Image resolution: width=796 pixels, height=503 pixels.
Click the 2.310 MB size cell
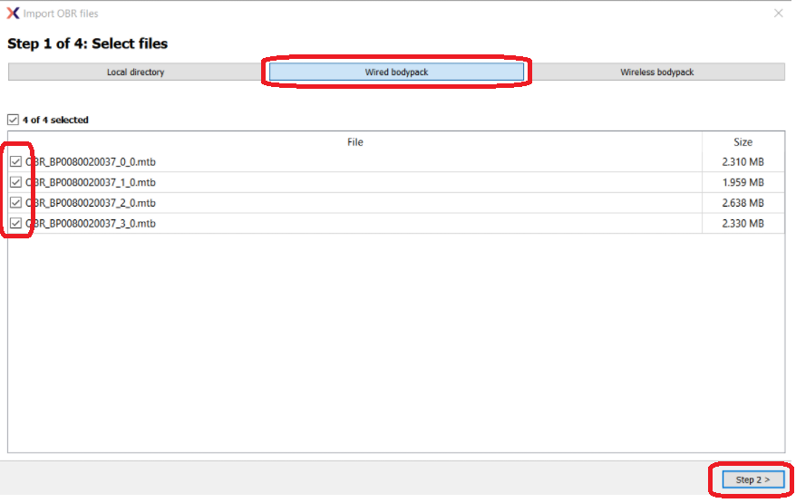(743, 161)
